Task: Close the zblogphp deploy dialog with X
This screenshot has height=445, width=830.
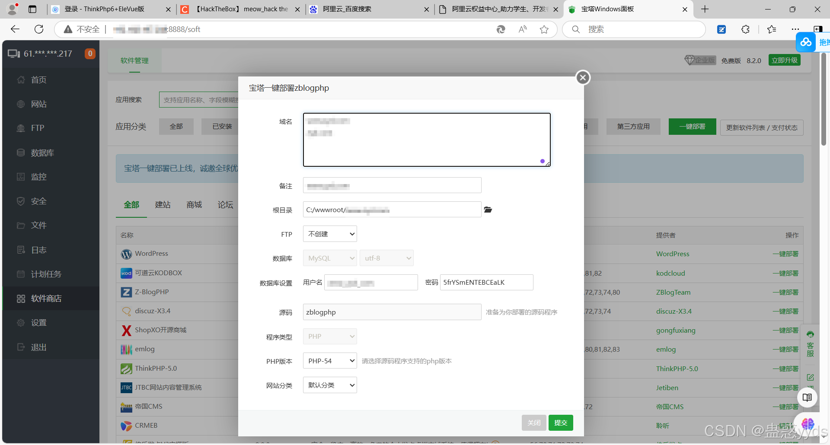Action: click(x=583, y=78)
